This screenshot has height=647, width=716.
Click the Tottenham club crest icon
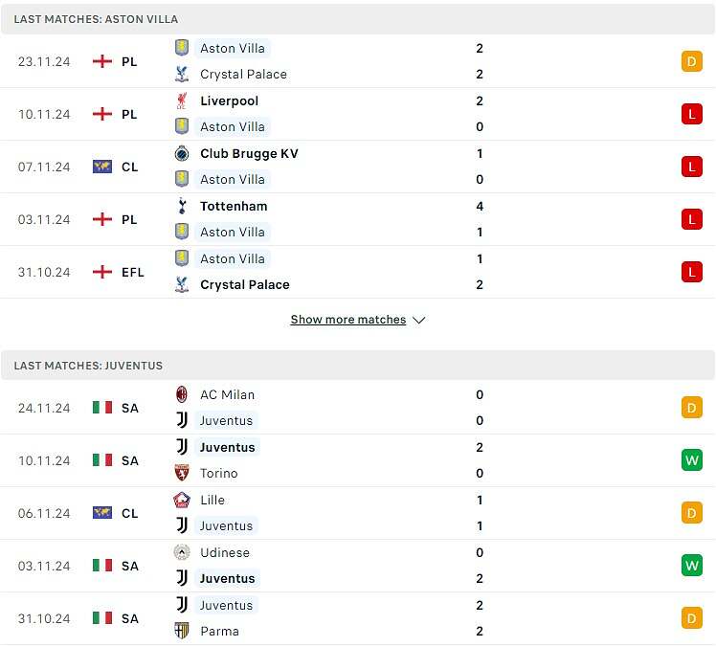[x=182, y=206]
